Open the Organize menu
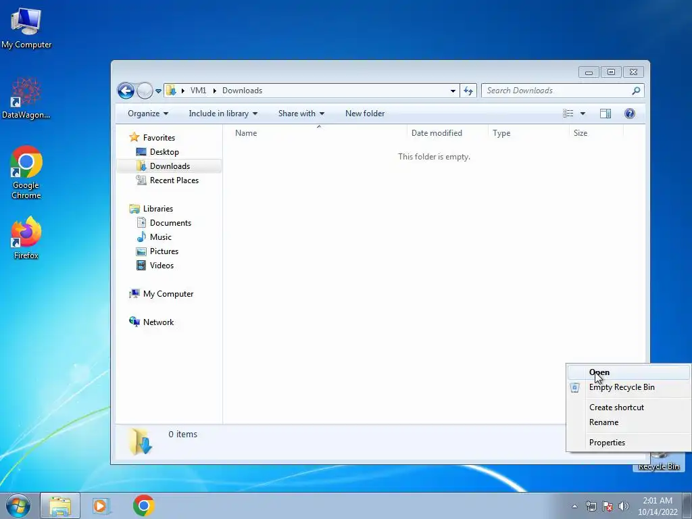Screen dimensions: 692x519 tap(148, 114)
